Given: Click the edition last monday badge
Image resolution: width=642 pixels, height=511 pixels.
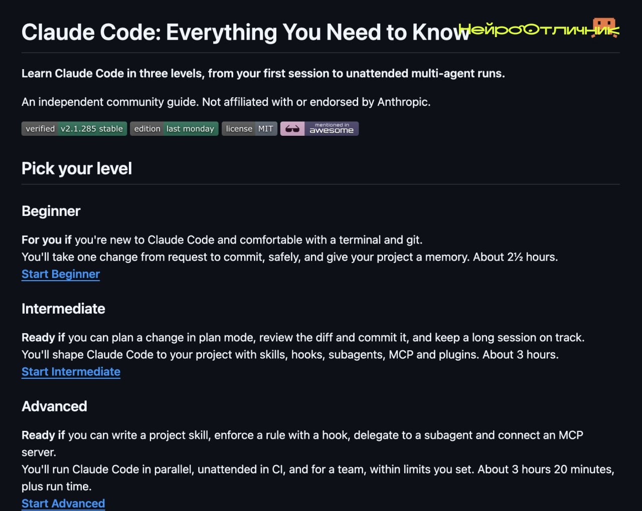Looking at the screenshot, I should (174, 129).
